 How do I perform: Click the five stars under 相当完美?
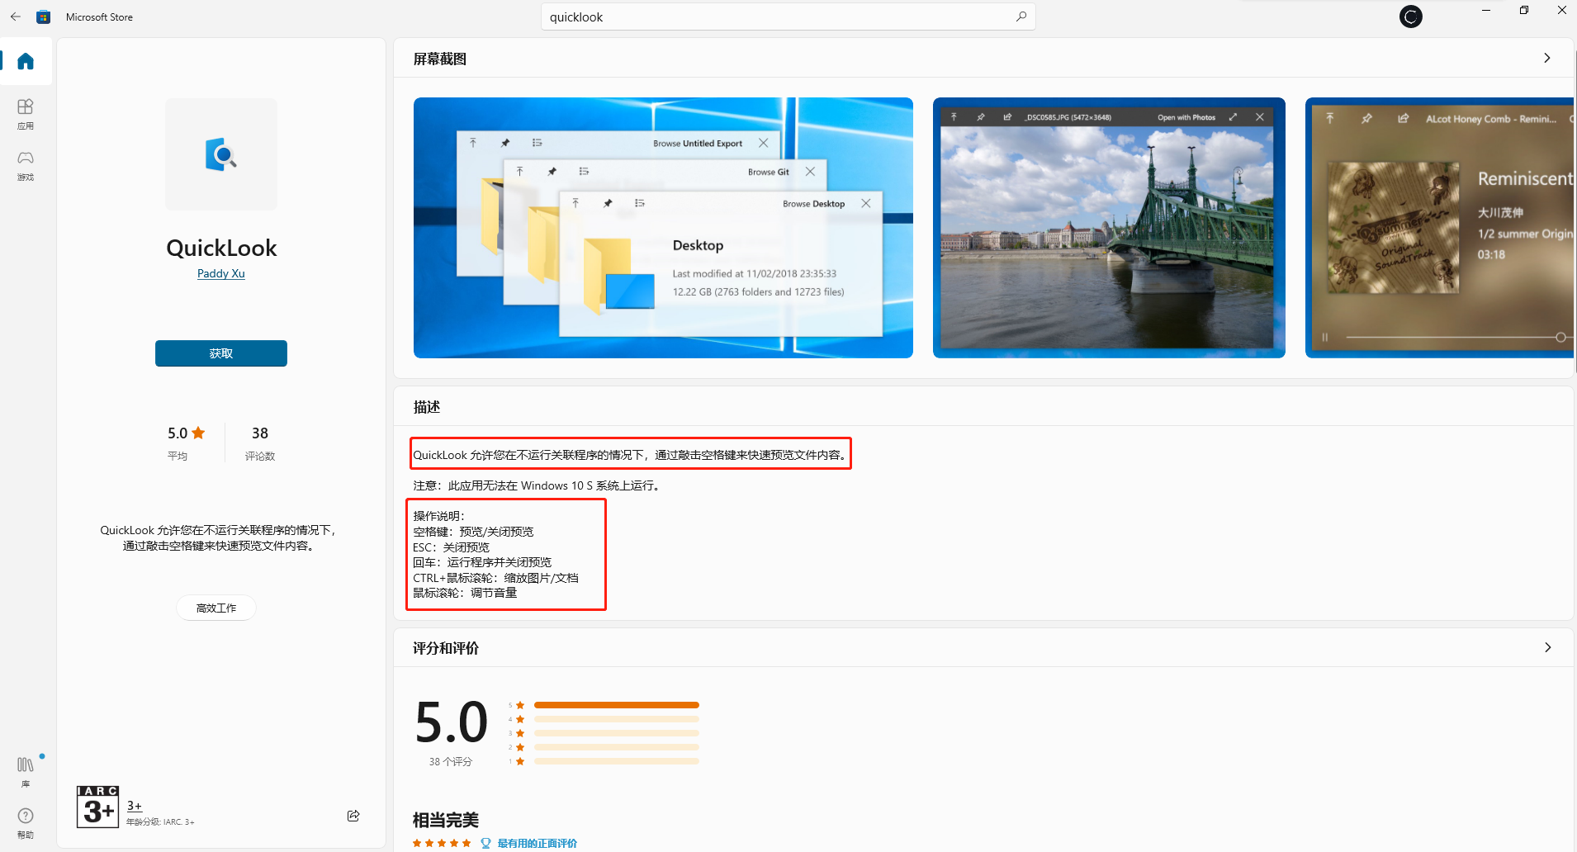click(x=442, y=843)
